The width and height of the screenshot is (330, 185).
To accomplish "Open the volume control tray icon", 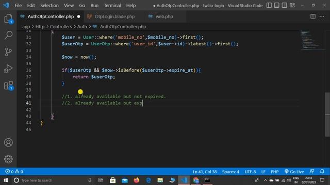I will point(289,180).
